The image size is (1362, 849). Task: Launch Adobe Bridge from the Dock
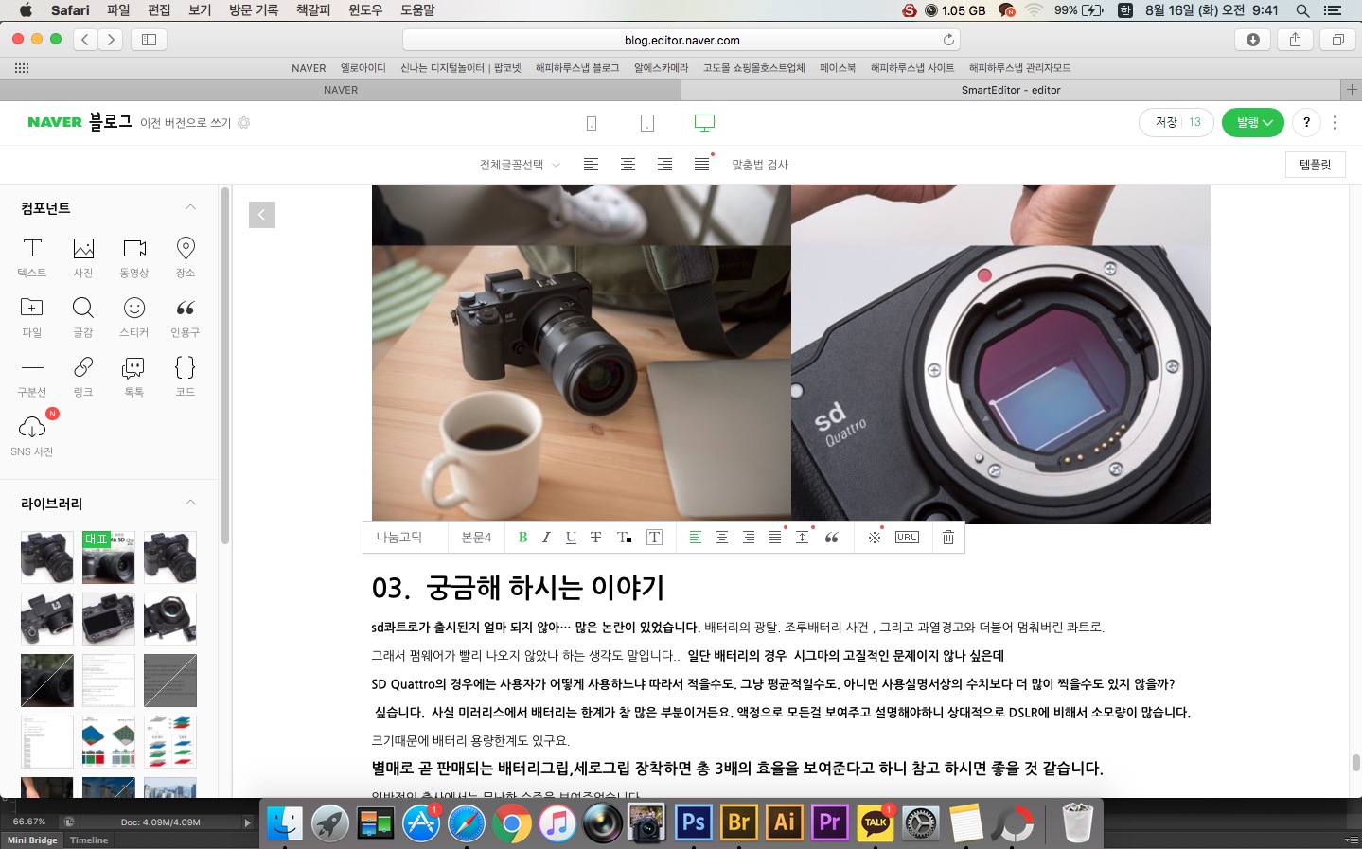tap(739, 822)
